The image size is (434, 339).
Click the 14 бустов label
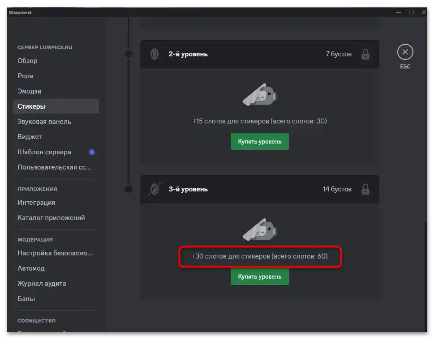coord(337,189)
